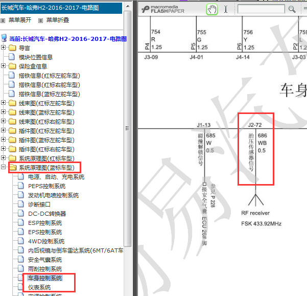The image size is (307, 296).
Task: Click the FlashPaper search text field
Action: (261, 9)
